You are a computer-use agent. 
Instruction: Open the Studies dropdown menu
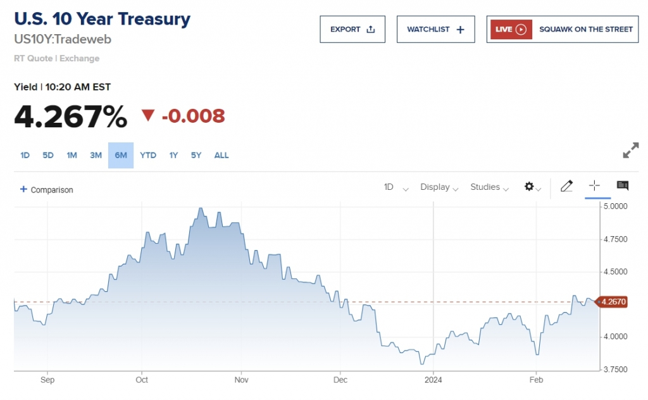point(489,187)
